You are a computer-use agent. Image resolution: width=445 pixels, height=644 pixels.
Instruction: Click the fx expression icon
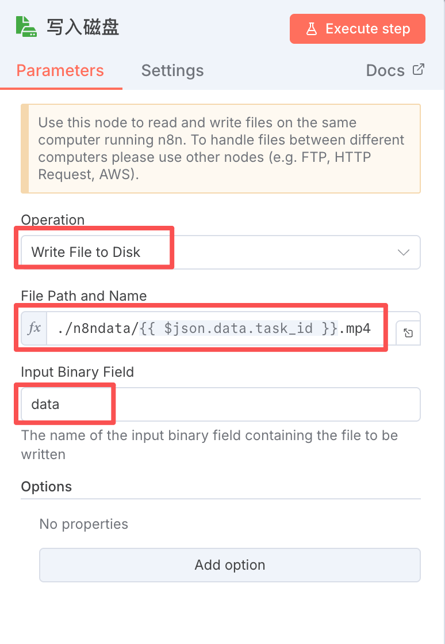34,328
